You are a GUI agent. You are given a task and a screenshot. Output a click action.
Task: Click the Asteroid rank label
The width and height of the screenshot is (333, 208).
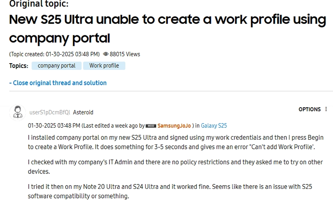click(x=83, y=112)
